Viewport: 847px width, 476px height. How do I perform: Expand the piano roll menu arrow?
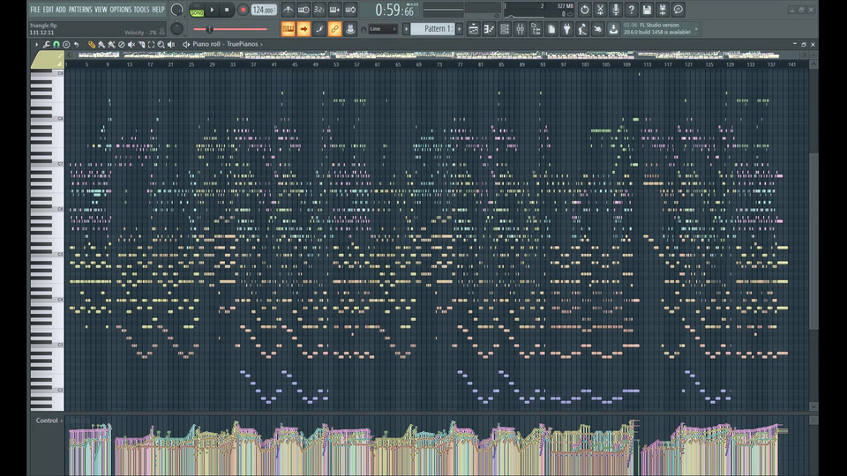pos(36,44)
